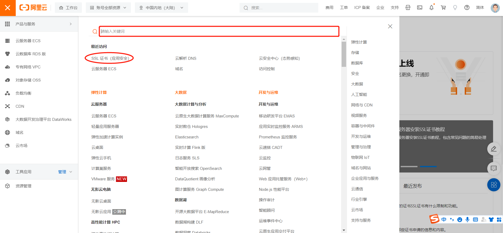
Task: Expand the 账号全部资源 dropdown
Action: pos(108,8)
